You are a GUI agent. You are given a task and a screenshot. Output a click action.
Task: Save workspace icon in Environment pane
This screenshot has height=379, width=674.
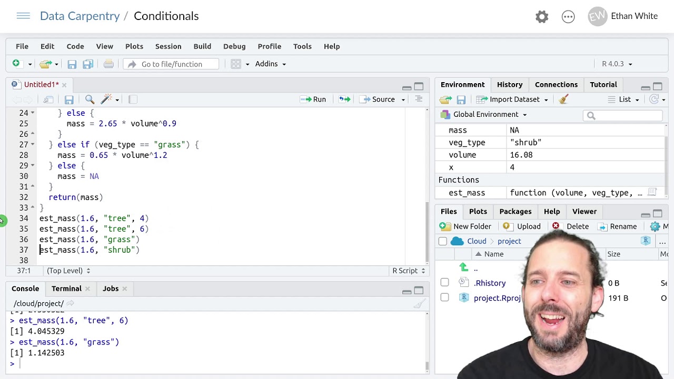click(x=461, y=99)
